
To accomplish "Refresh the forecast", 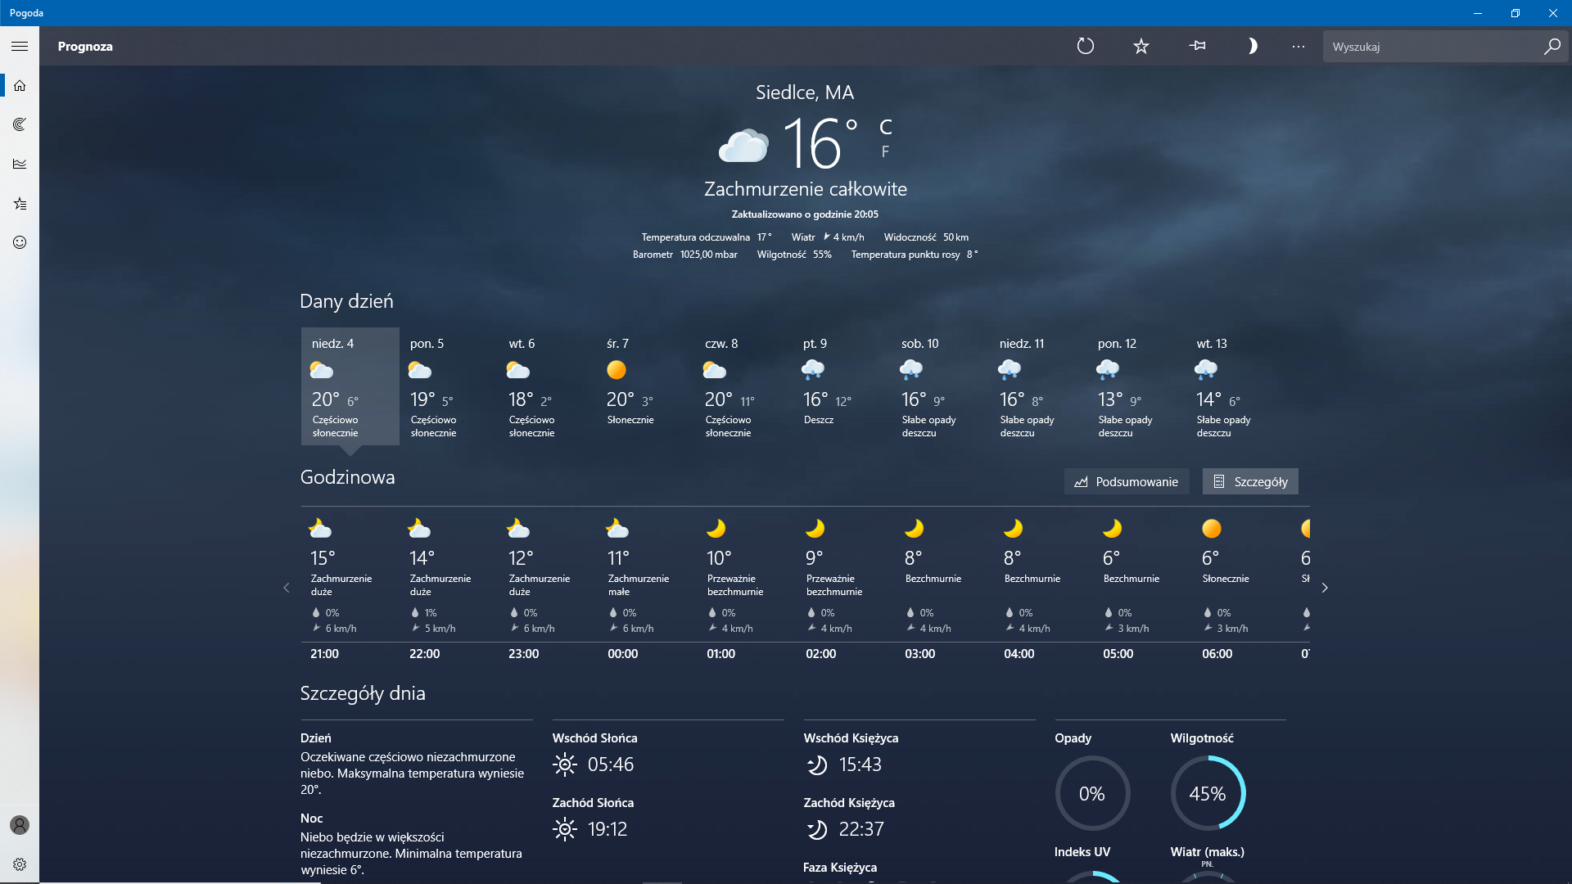I will click(x=1086, y=47).
